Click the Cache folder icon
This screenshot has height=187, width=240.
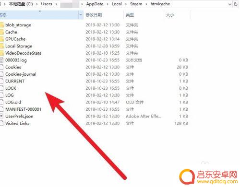click(x=1, y=32)
